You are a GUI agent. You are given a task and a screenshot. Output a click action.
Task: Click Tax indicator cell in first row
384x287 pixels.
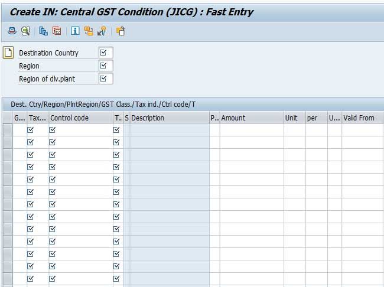point(38,130)
